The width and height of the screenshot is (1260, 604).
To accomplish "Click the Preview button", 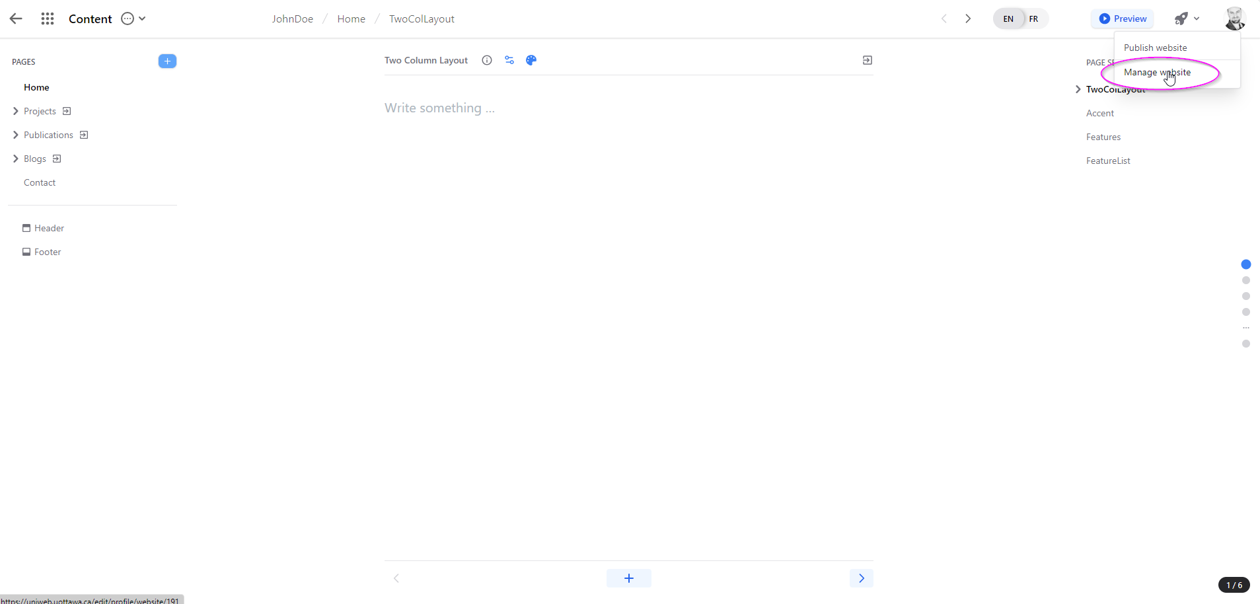I will pyautogui.click(x=1122, y=19).
